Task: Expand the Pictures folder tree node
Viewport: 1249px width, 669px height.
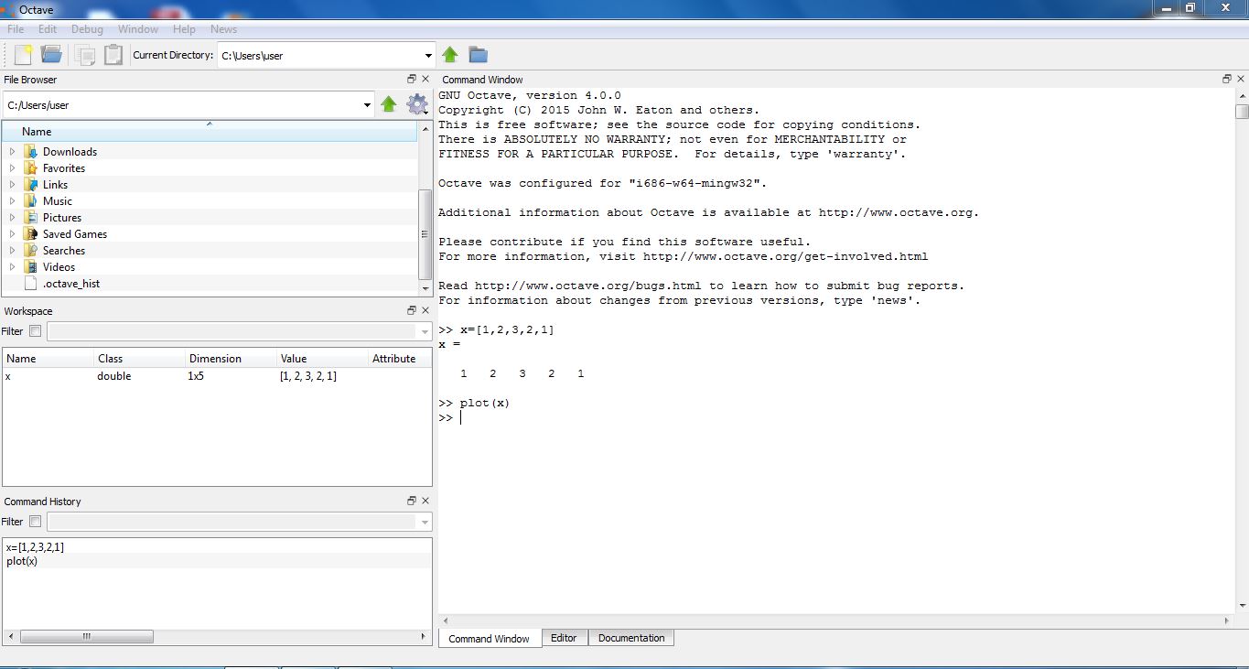Action: point(12,218)
